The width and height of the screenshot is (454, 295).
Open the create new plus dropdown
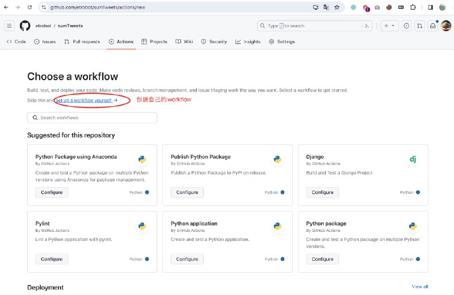tap(389, 26)
